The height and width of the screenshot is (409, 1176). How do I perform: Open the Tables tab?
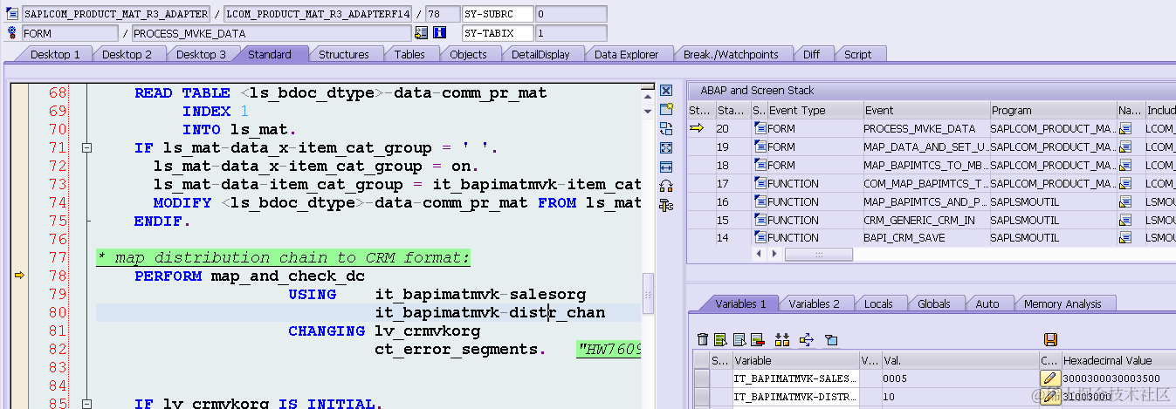[409, 54]
